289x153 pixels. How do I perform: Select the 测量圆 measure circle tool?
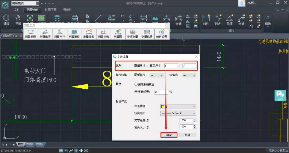click(118, 34)
